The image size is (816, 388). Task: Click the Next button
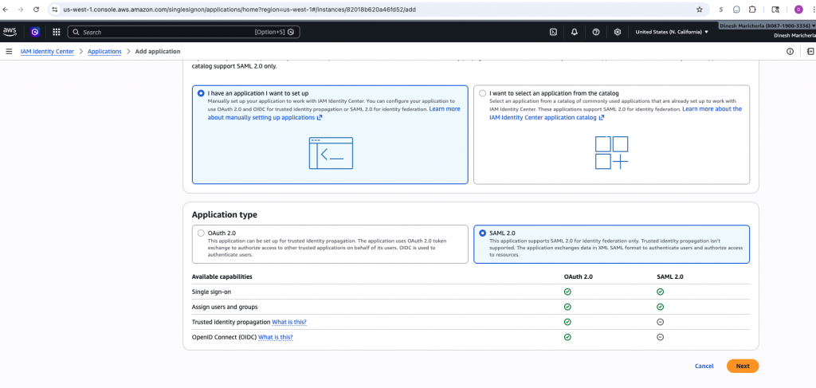pos(742,366)
